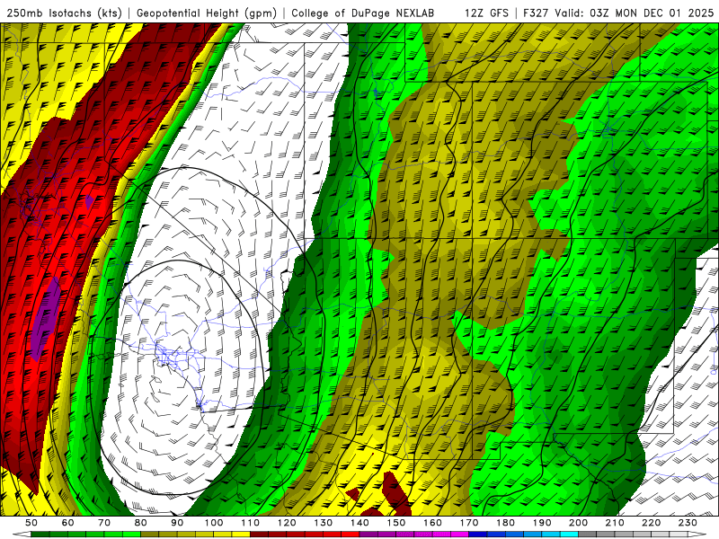The width and height of the screenshot is (719, 539).
Task: Click the 210 value on the color scale
Action: pyautogui.click(x=615, y=523)
